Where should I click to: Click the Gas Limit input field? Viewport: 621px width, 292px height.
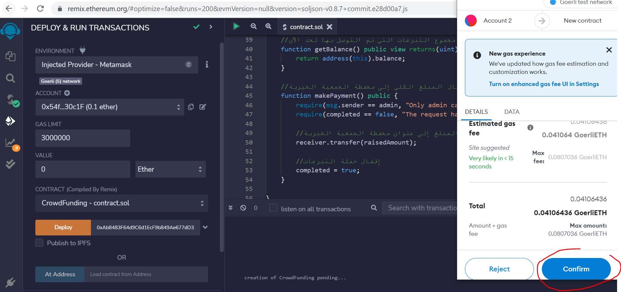point(82,138)
